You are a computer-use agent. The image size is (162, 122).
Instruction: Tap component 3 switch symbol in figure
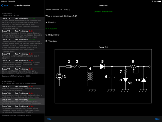click(77, 66)
